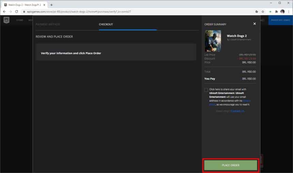Open the Store navigation item
This screenshot has height=173, width=293.
coord(20,20)
